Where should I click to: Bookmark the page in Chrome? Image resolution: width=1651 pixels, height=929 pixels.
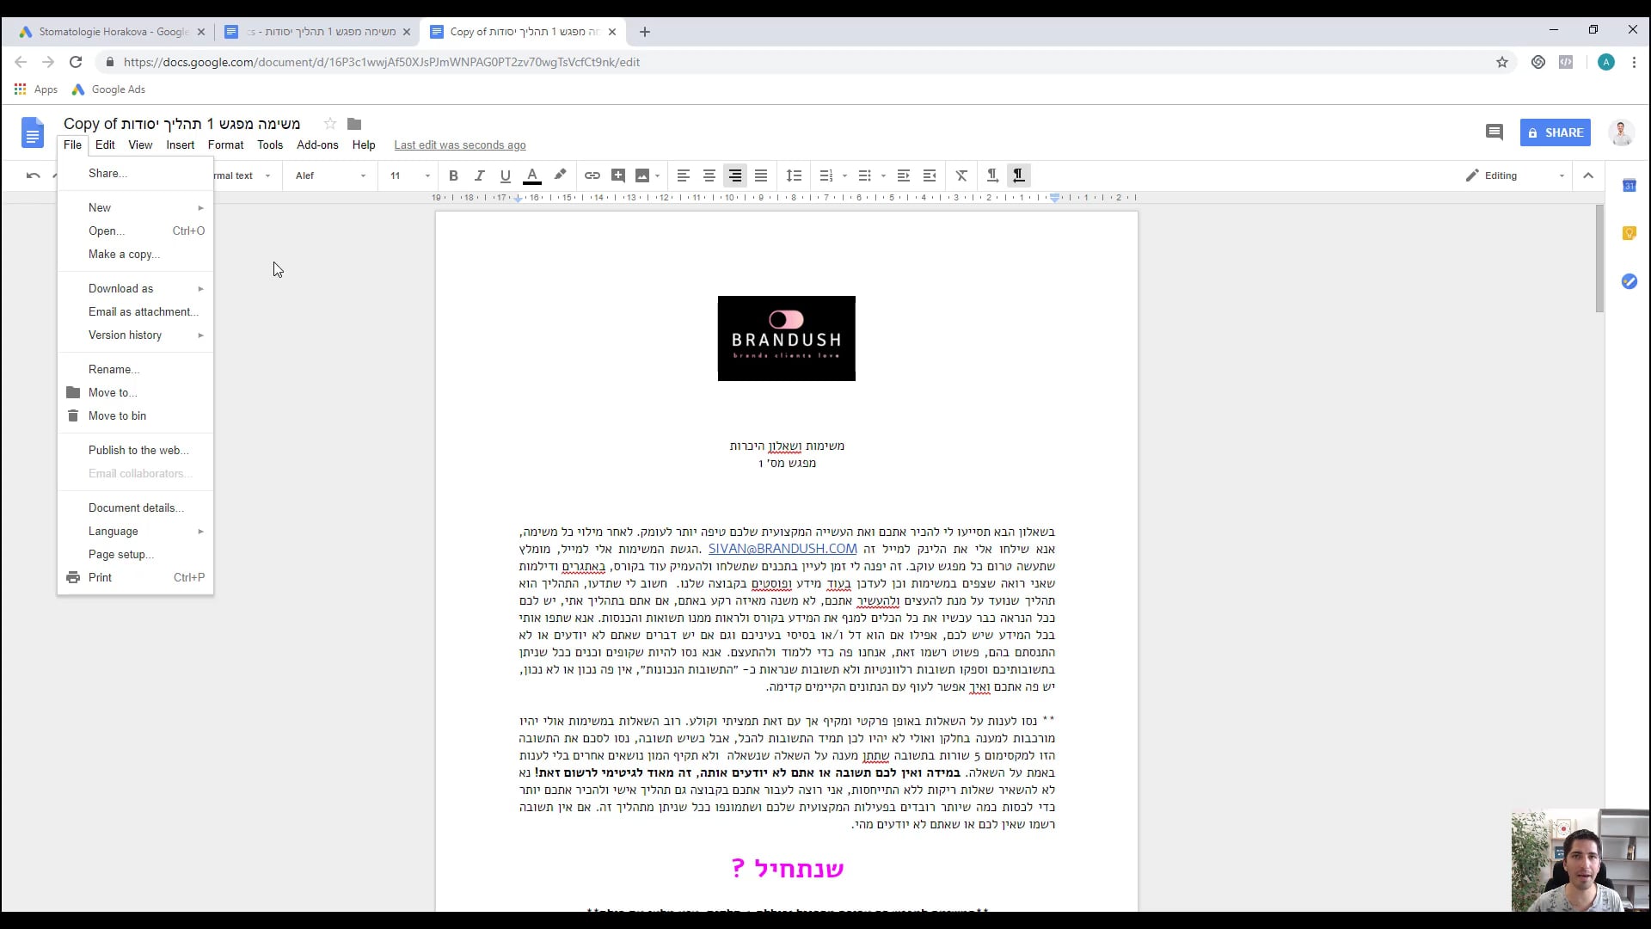(x=1502, y=62)
